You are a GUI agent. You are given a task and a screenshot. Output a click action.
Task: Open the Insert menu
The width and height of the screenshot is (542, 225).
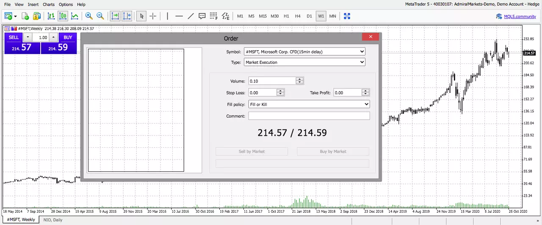[x=33, y=4]
